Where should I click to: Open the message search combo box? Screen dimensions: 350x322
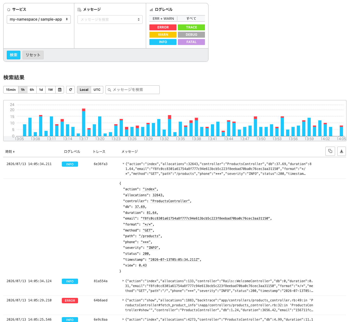[x=110, y=20]
